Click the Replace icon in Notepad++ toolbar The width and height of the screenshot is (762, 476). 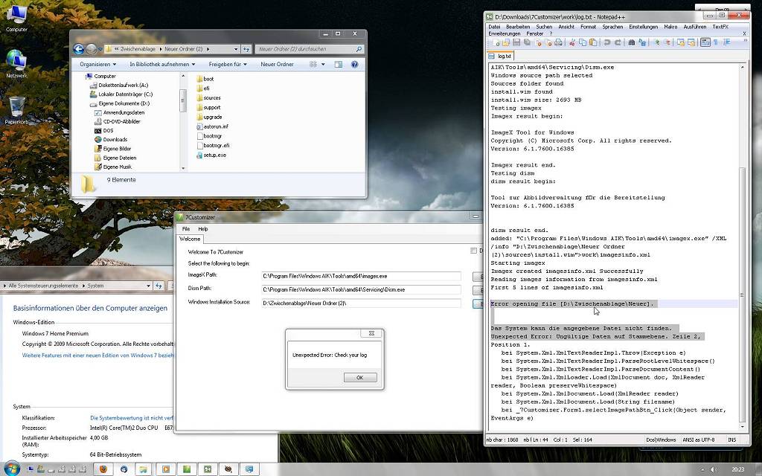642,42
